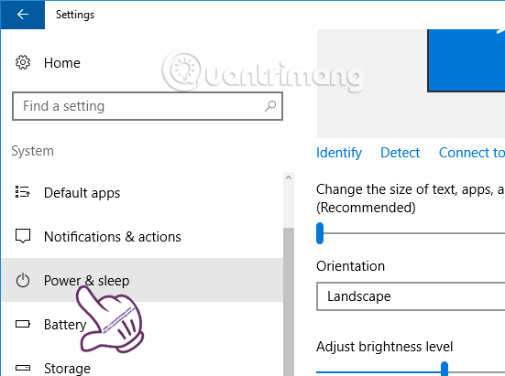Click the Identify link

(339, 153)
